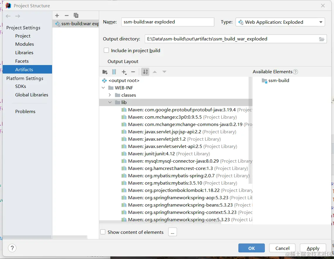The width and height of the screenshot is (334, 259).
Task: Navigate back with the left arrow
Action: pyautogui.click(x=8, y=16)
